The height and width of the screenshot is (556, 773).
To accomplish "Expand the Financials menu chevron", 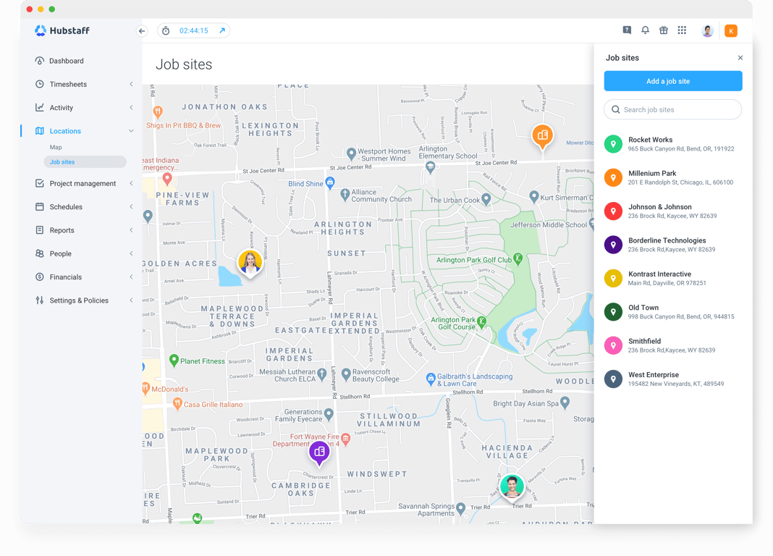I will [131, 277].
